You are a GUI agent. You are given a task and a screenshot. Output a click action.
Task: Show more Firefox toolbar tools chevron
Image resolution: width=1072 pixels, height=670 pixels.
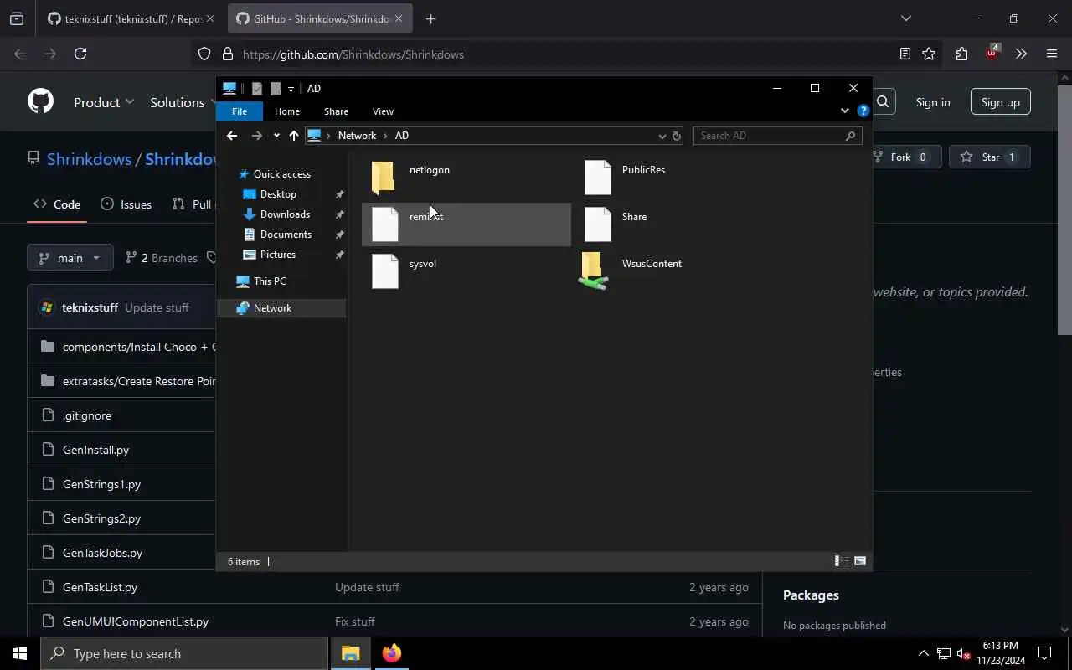[x=1021, y=54]
